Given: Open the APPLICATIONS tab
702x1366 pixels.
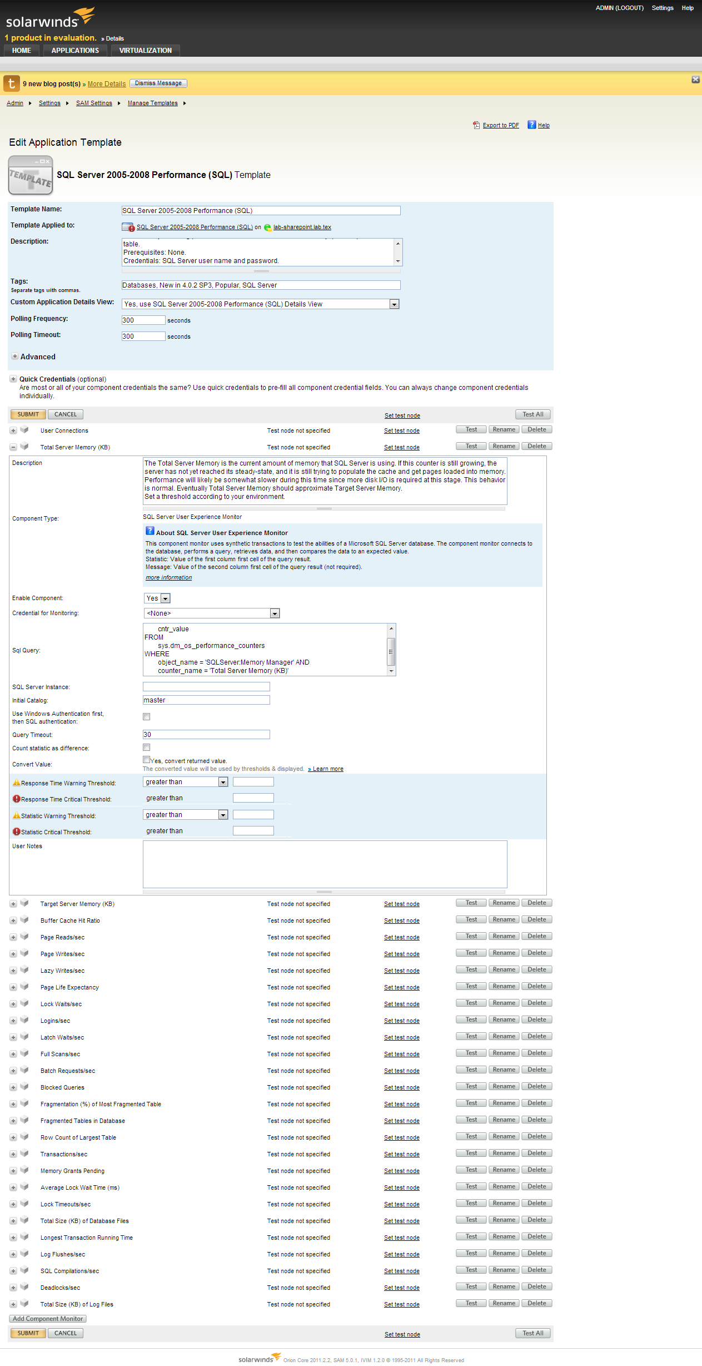Looking at the screenshot, I should click(75, 50).
